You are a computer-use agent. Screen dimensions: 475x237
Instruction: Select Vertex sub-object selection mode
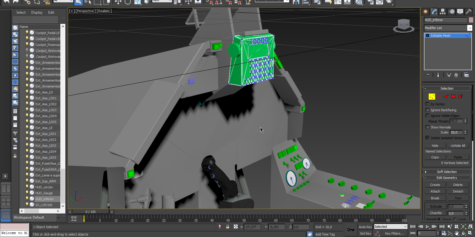point(432,96)
